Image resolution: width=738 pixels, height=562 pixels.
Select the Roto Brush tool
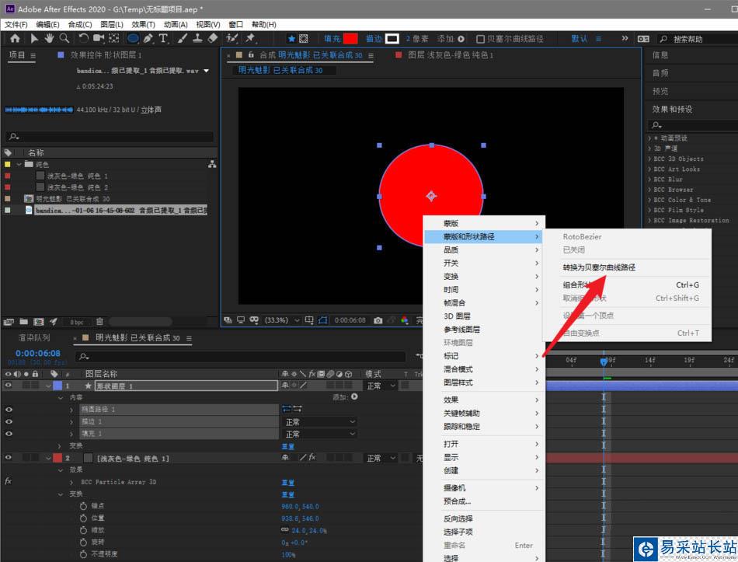click(232, 39)
